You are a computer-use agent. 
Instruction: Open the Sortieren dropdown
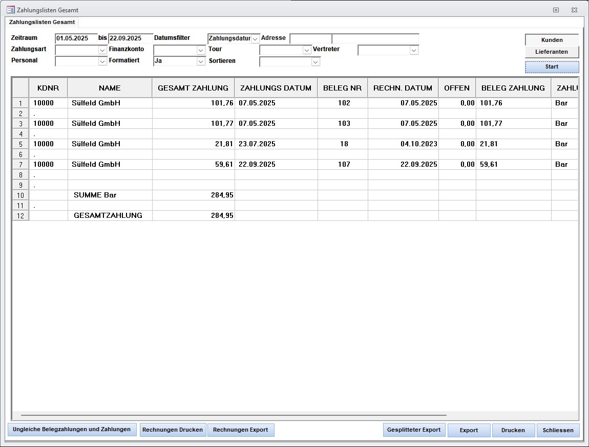(315, 62)
